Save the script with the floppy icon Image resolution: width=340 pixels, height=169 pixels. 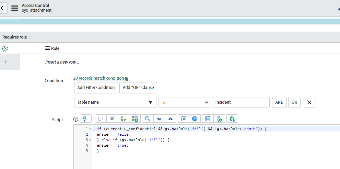(x=208, y=119)
